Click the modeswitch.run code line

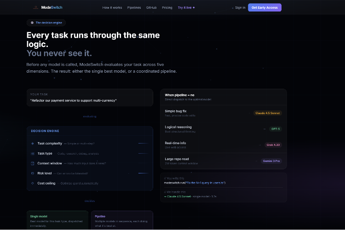[195, 183]
